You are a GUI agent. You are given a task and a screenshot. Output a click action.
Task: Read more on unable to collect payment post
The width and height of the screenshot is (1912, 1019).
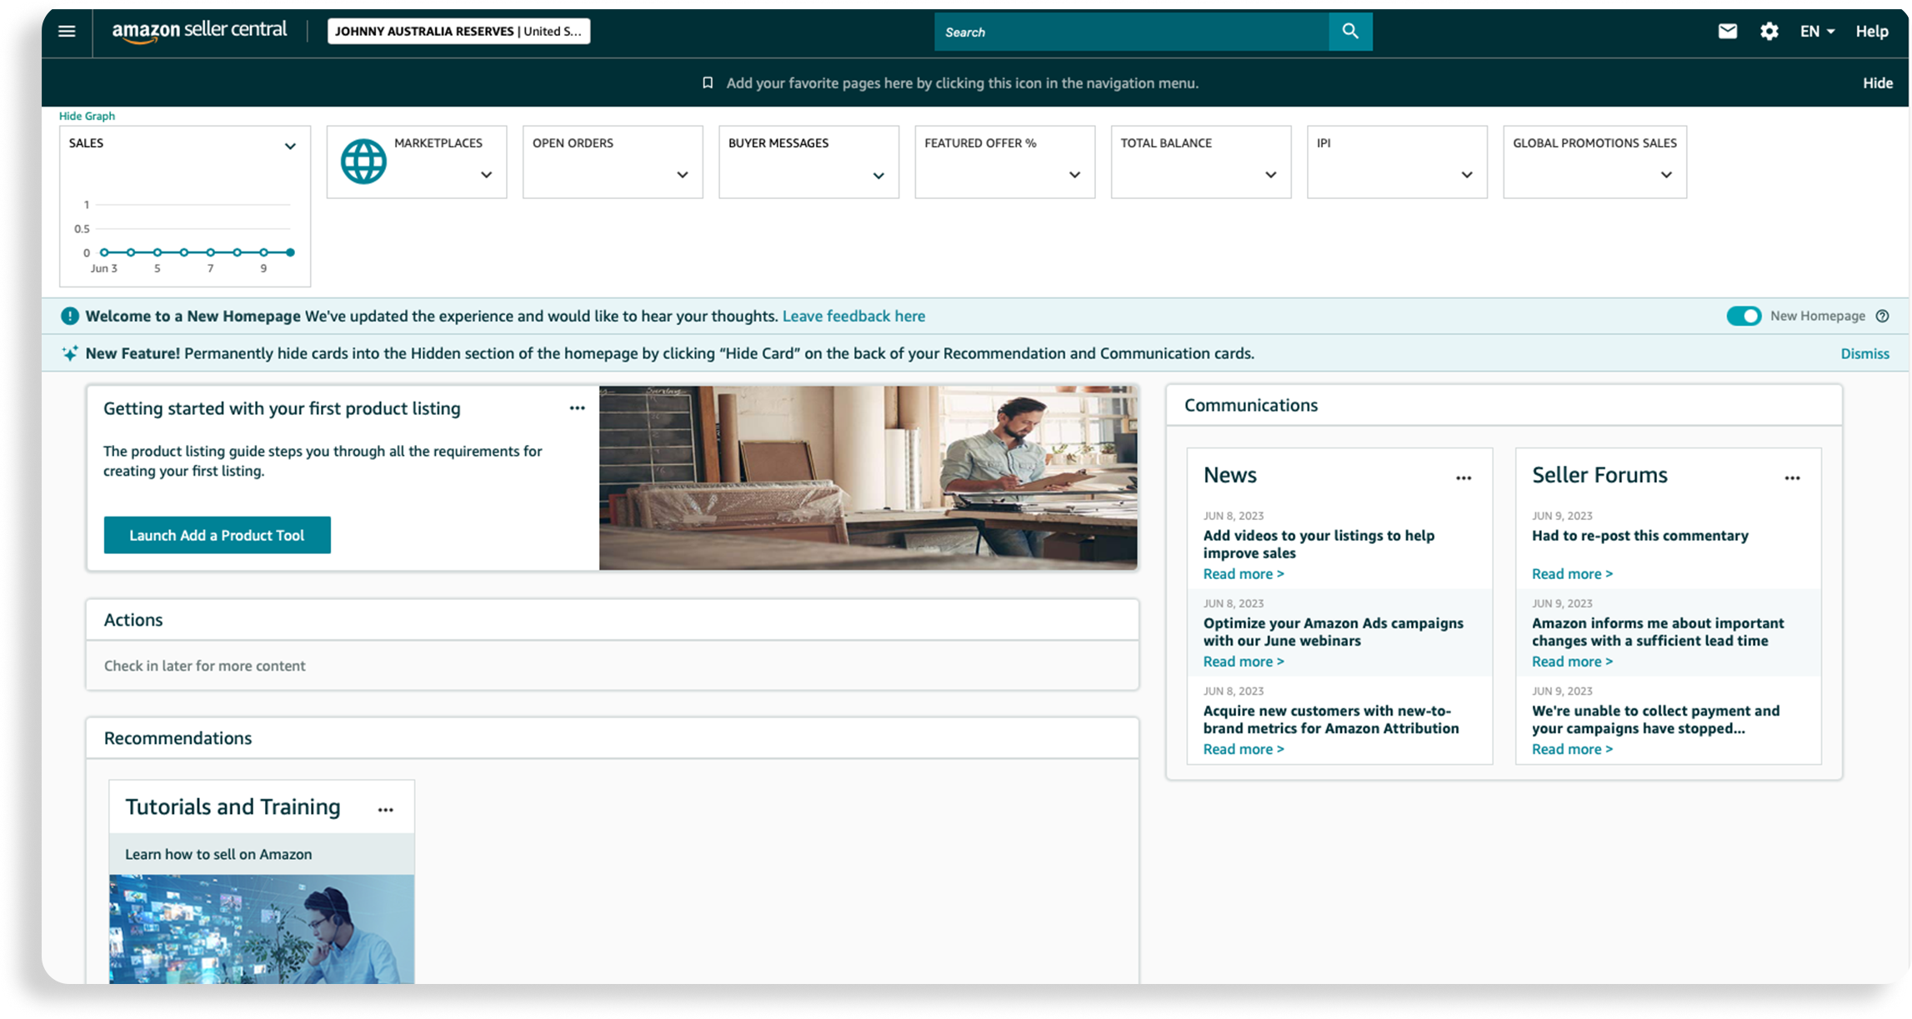pos(1572,749)
